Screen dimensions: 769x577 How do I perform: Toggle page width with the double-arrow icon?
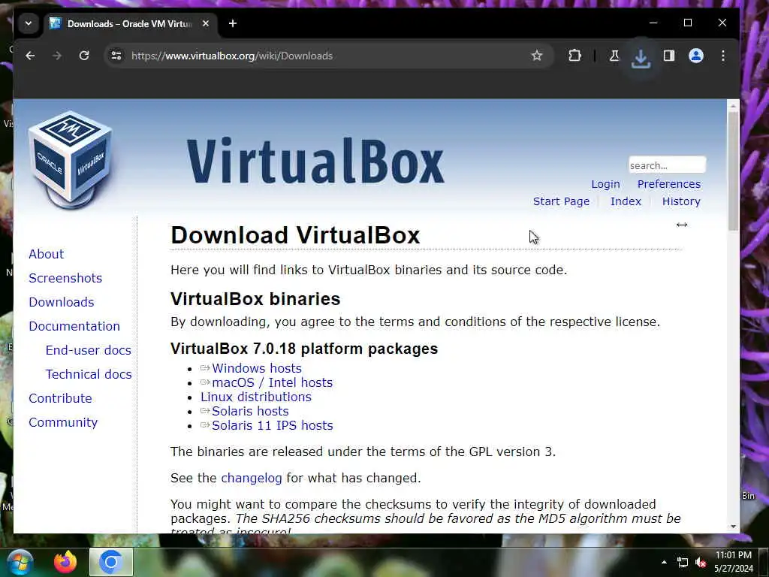point(682,225)
